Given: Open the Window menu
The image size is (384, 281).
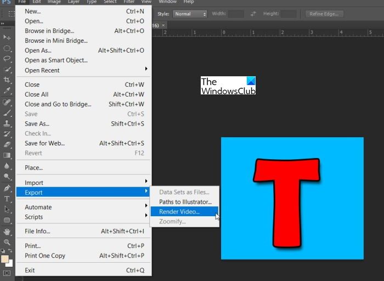Looking at the screenshot, I should click(167, 2).
